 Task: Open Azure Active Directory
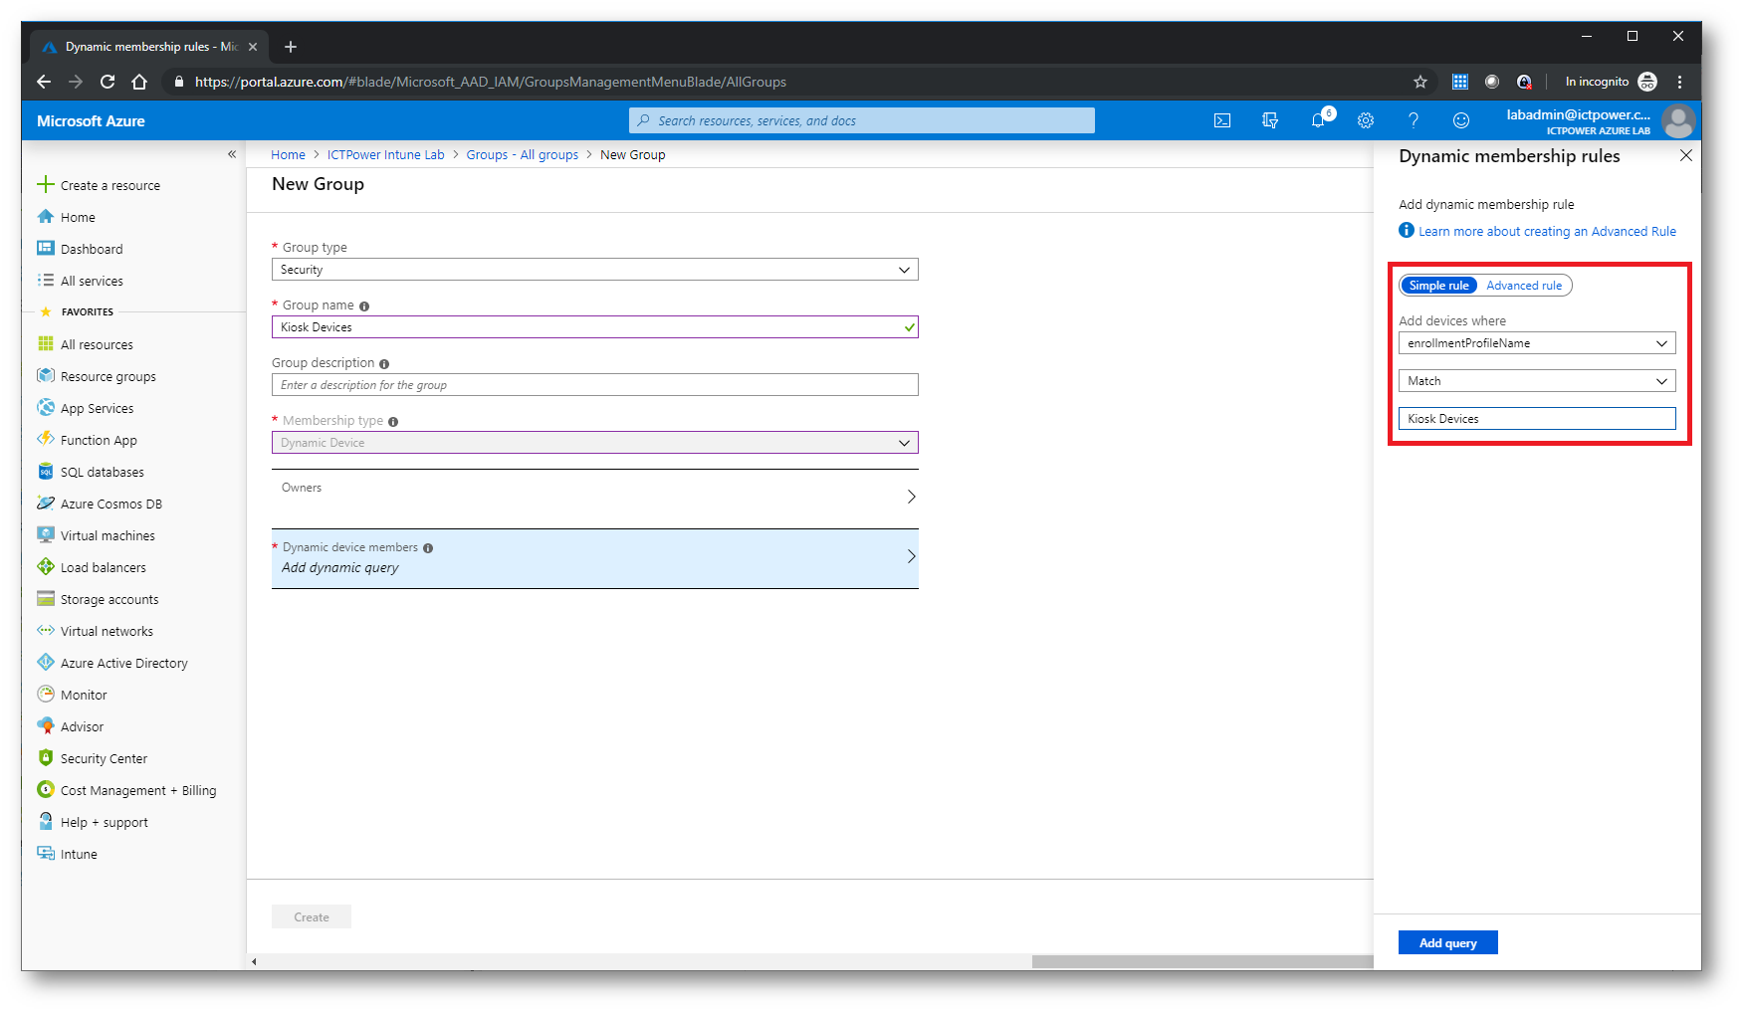tap(123, 663)
